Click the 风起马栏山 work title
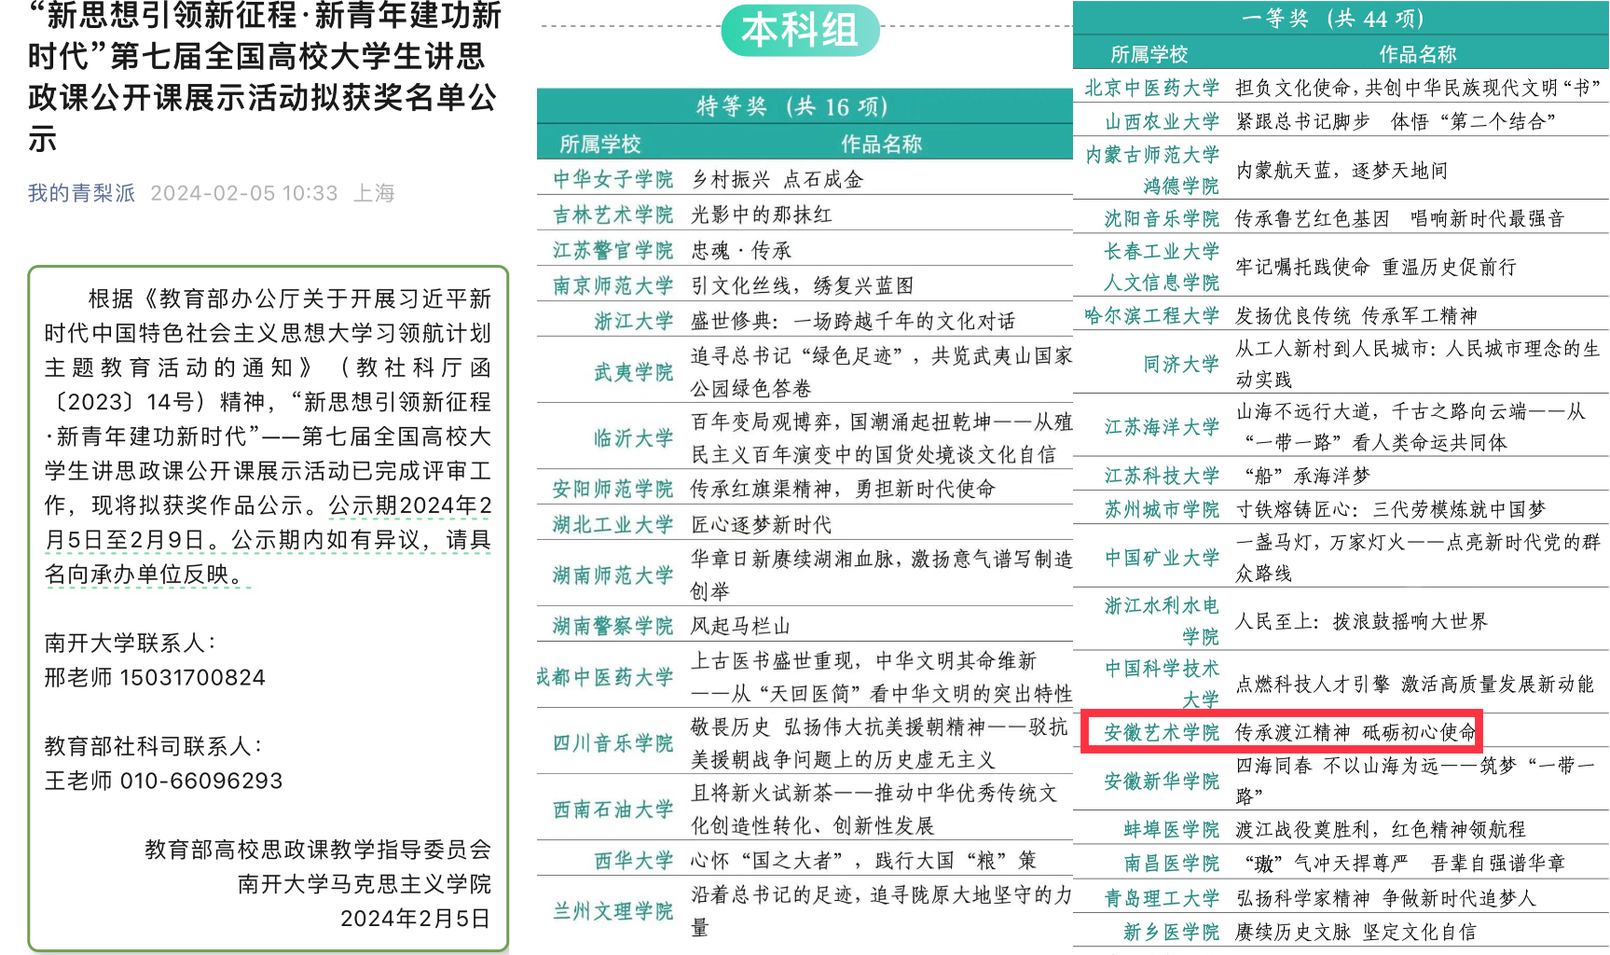 [x=740, y=626]
